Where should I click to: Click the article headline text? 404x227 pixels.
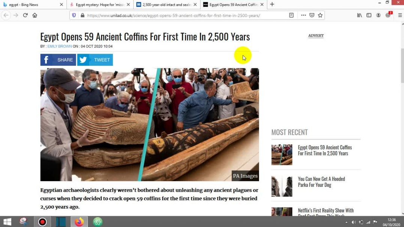pos(145,36)
